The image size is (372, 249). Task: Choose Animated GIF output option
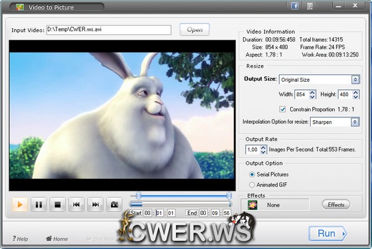point(251,185)
